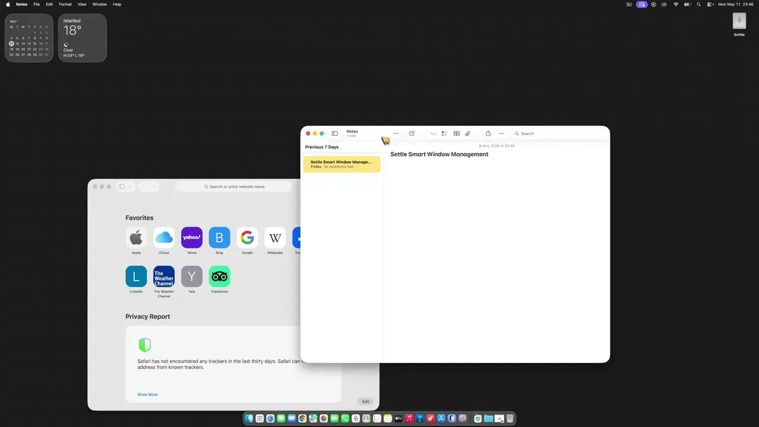Viewport: 759px width, 427px height.
Task: Click the green shield Privacy Report icon
Action: tap(145, 345)
